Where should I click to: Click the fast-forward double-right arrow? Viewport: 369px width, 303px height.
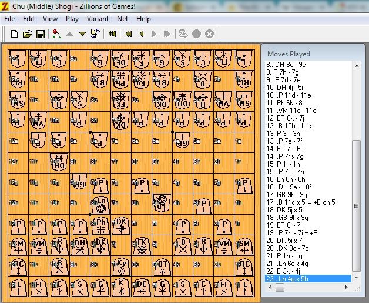tap(167, 34)
